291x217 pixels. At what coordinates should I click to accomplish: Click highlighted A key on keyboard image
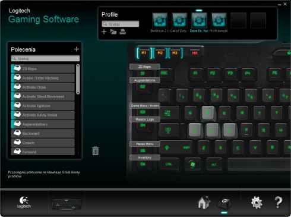click(195, 130)
